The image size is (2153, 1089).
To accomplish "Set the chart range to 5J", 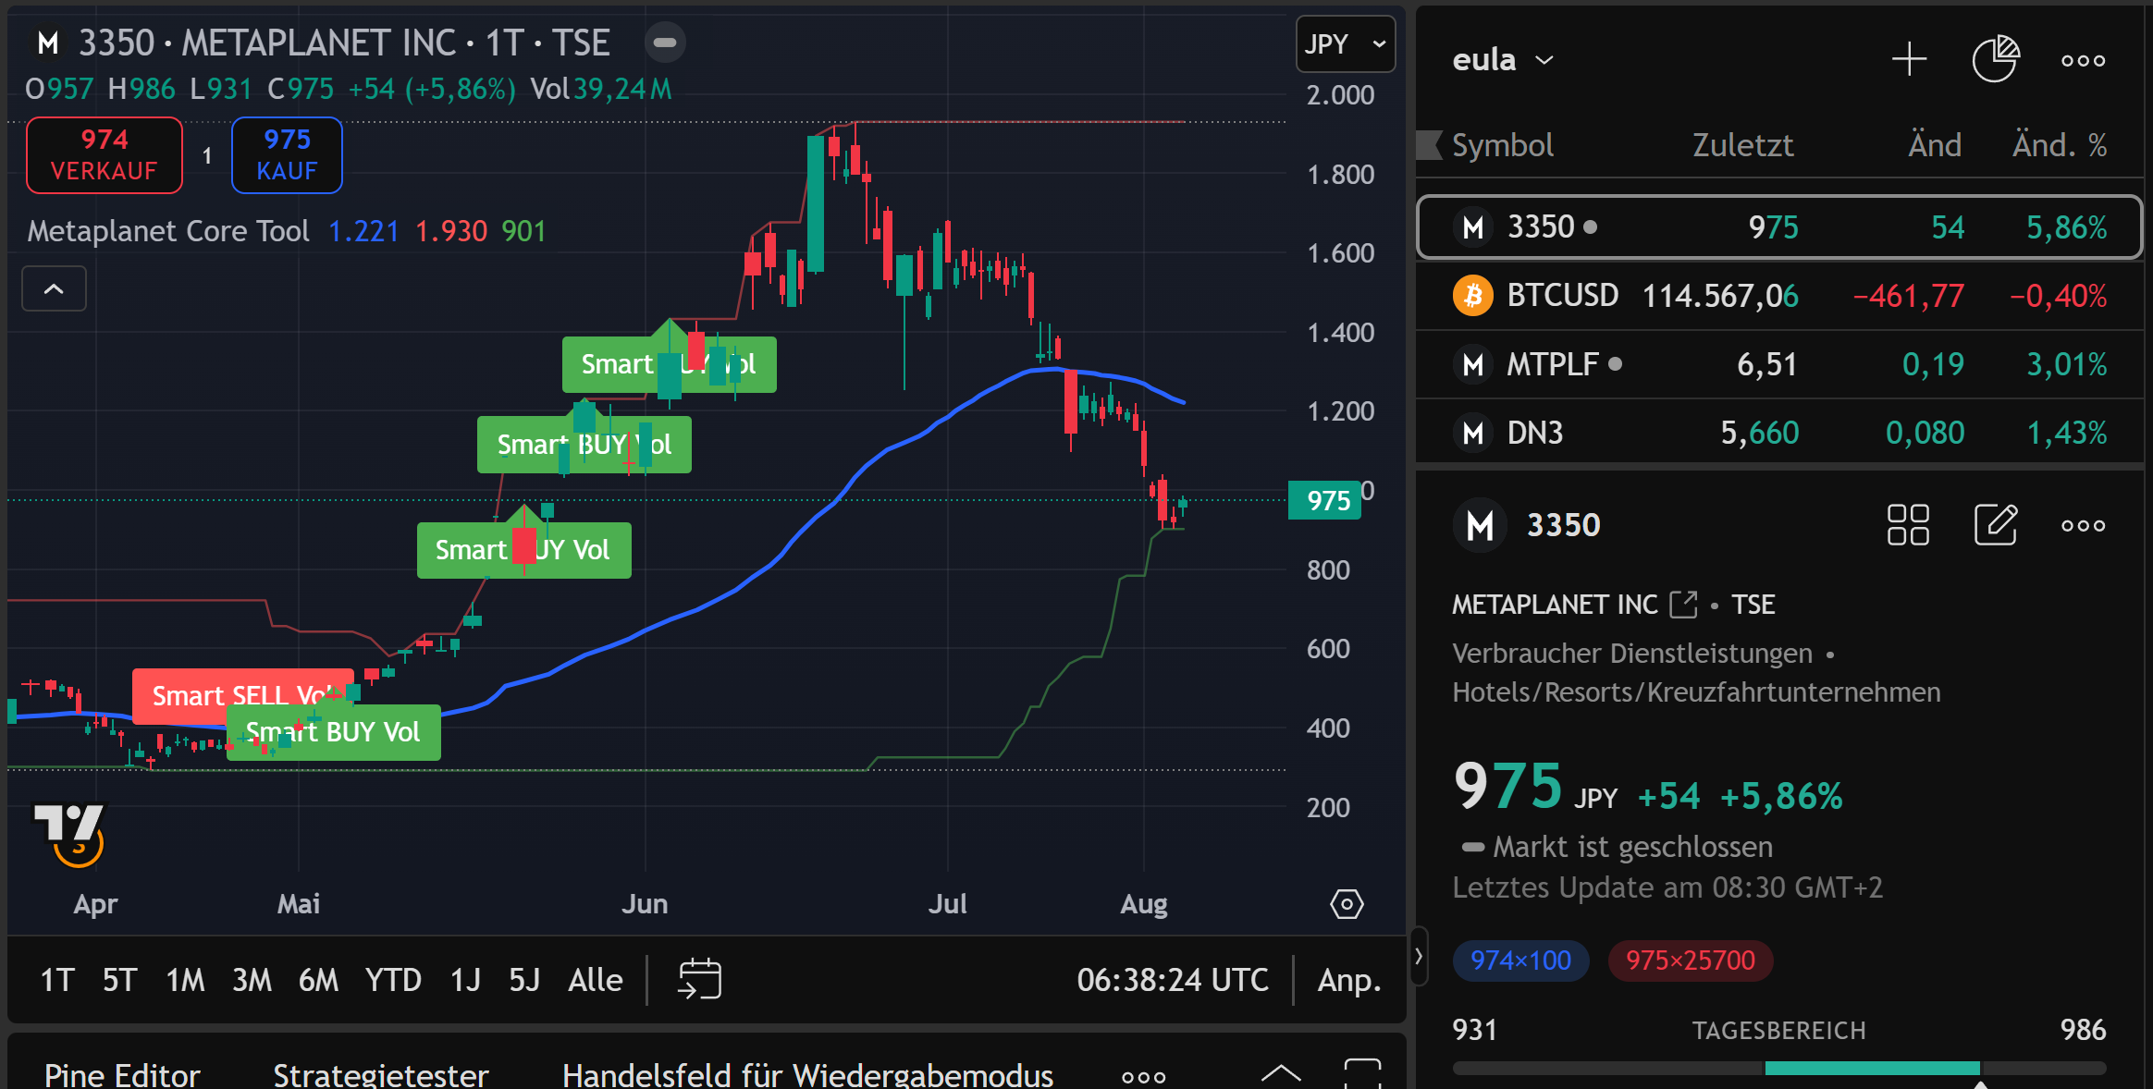I will click(x=523, y=980).
